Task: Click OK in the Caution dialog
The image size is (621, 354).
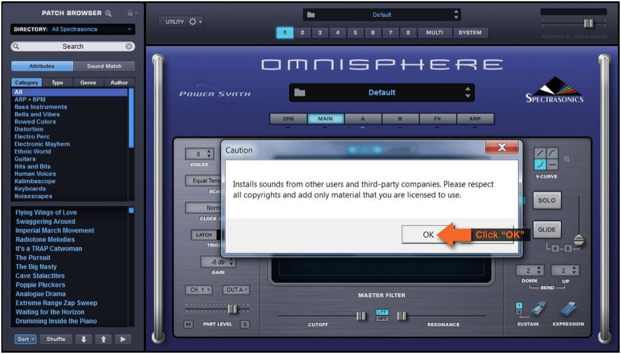Action: click(x=427, y=234)
